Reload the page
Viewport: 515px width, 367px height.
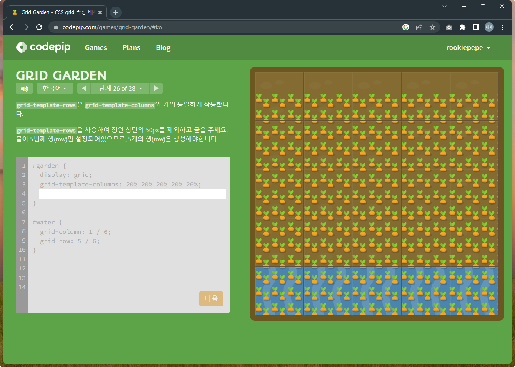click(x=39, y=27)
